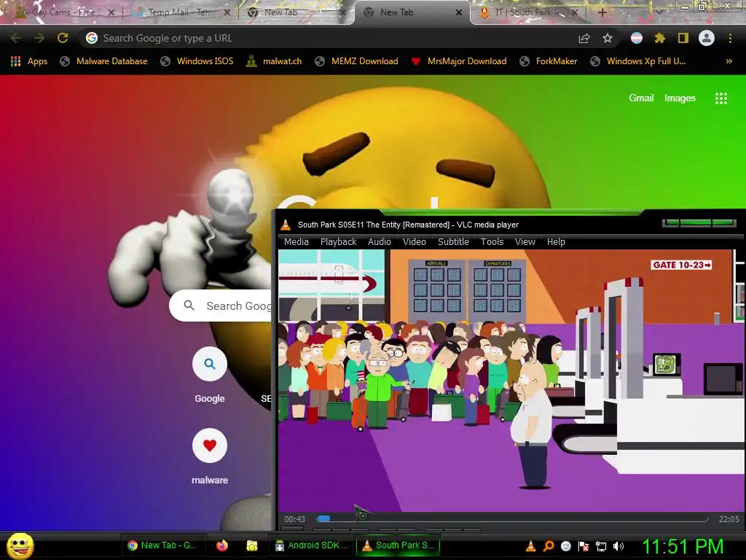Image resolution: width=746 pixels, height=560 pixels.
Task: Toggle the VLC total time 22:05 display
Action: [729, 519]
